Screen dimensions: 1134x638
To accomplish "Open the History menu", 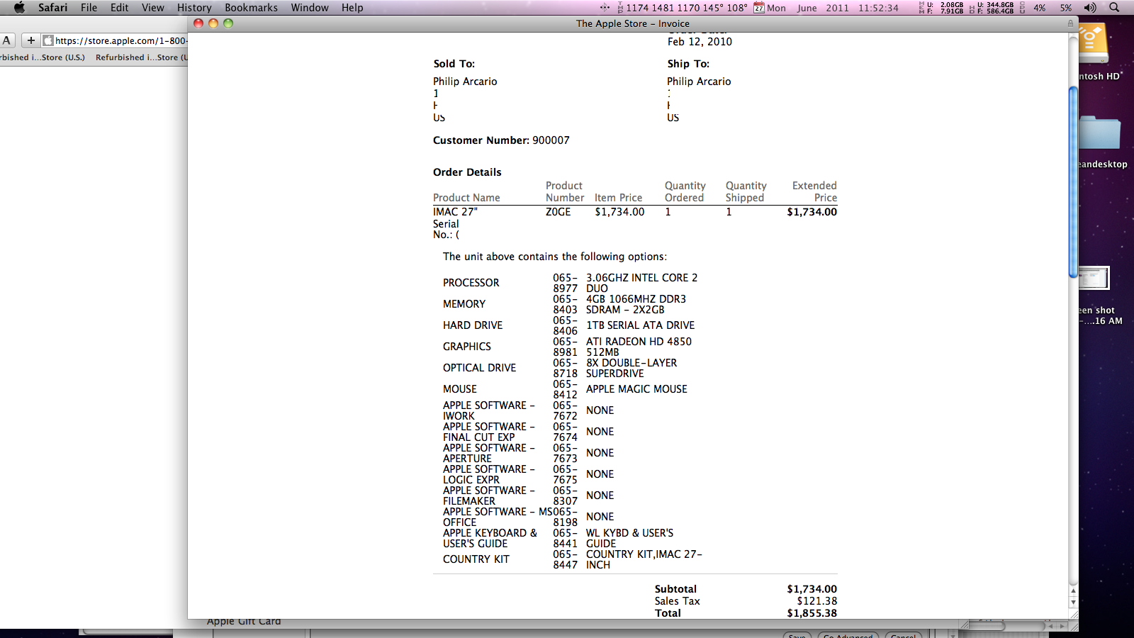I will 194,8.
